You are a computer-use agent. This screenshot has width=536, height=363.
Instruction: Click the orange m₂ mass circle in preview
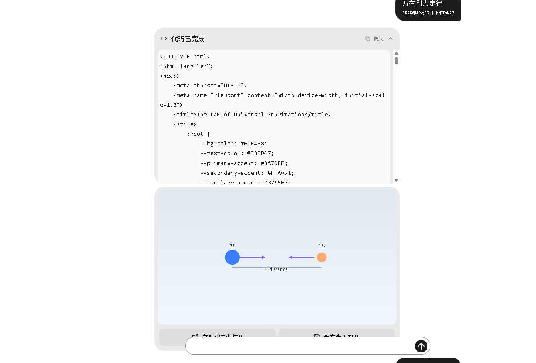(322, 257)
